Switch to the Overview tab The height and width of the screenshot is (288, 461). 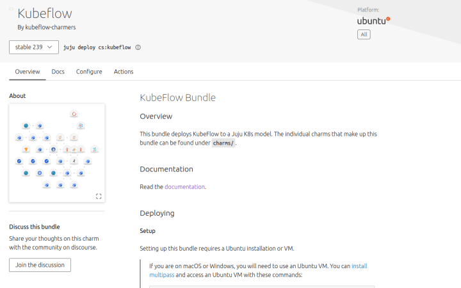(28, 72)
